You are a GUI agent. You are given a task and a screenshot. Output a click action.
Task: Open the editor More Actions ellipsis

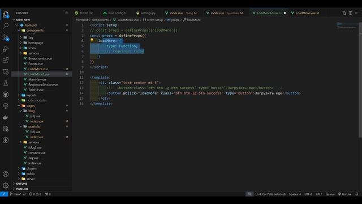pos(357,13)
